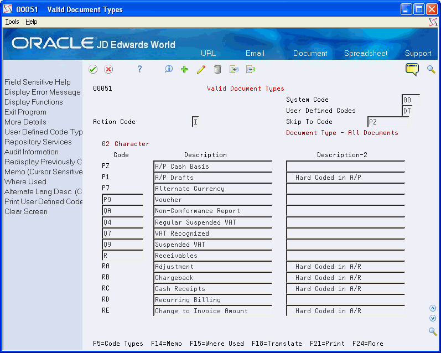Click the Spreadsheet link in banner

[x=366, y=53]
